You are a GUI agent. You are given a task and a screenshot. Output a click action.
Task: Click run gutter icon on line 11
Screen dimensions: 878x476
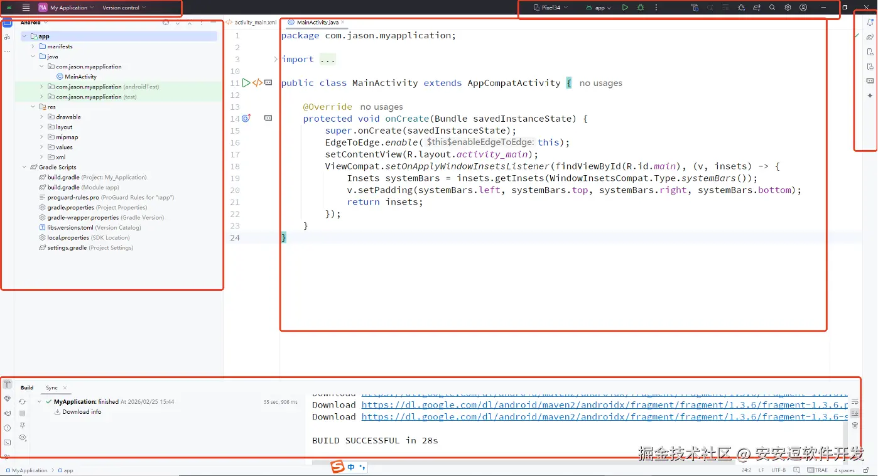246,82
